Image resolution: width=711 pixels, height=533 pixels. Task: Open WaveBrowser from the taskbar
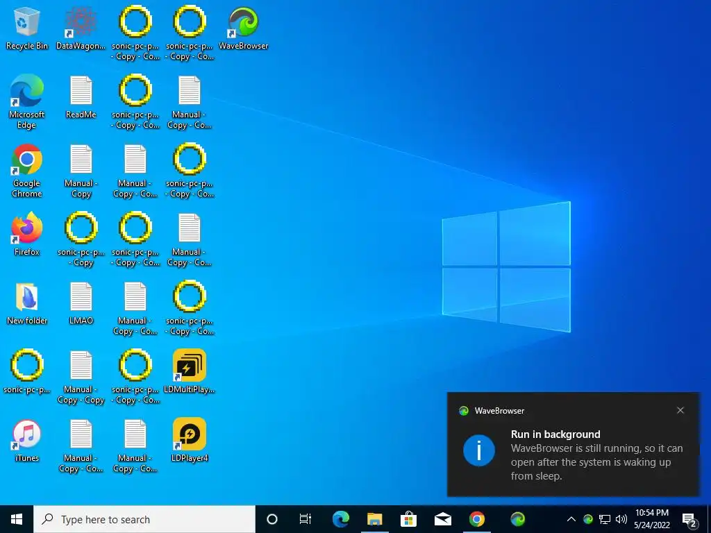pos(517,519)
